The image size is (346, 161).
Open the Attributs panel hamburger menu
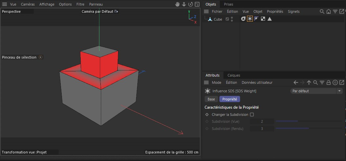(206, 82)
